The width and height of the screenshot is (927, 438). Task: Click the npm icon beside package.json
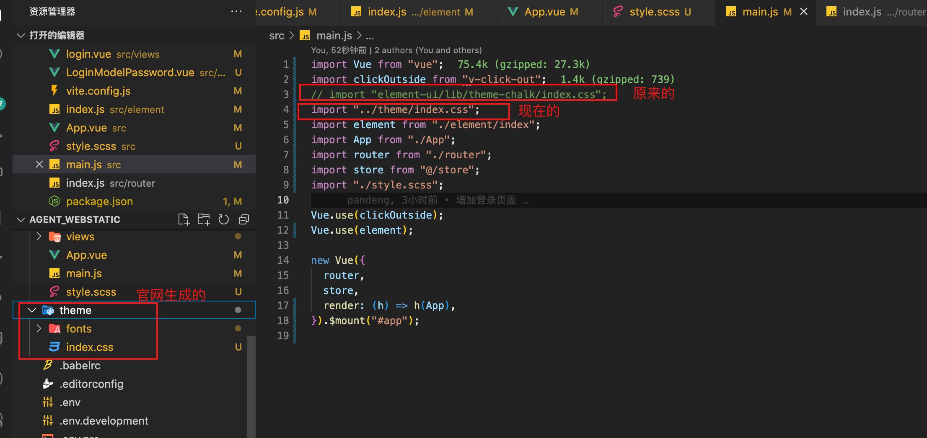coord(54,201)
